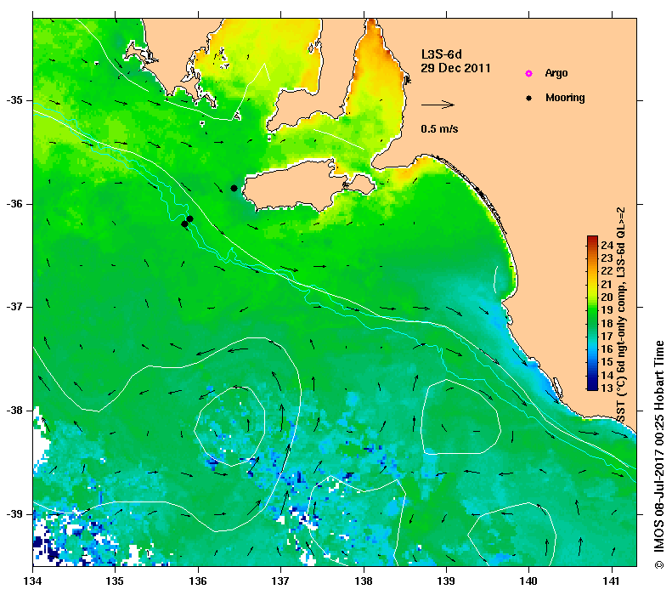The height and width of the screenshot is (595, 672).
Task: Click the colorbar value 20
Action: (x=607, y=297)
